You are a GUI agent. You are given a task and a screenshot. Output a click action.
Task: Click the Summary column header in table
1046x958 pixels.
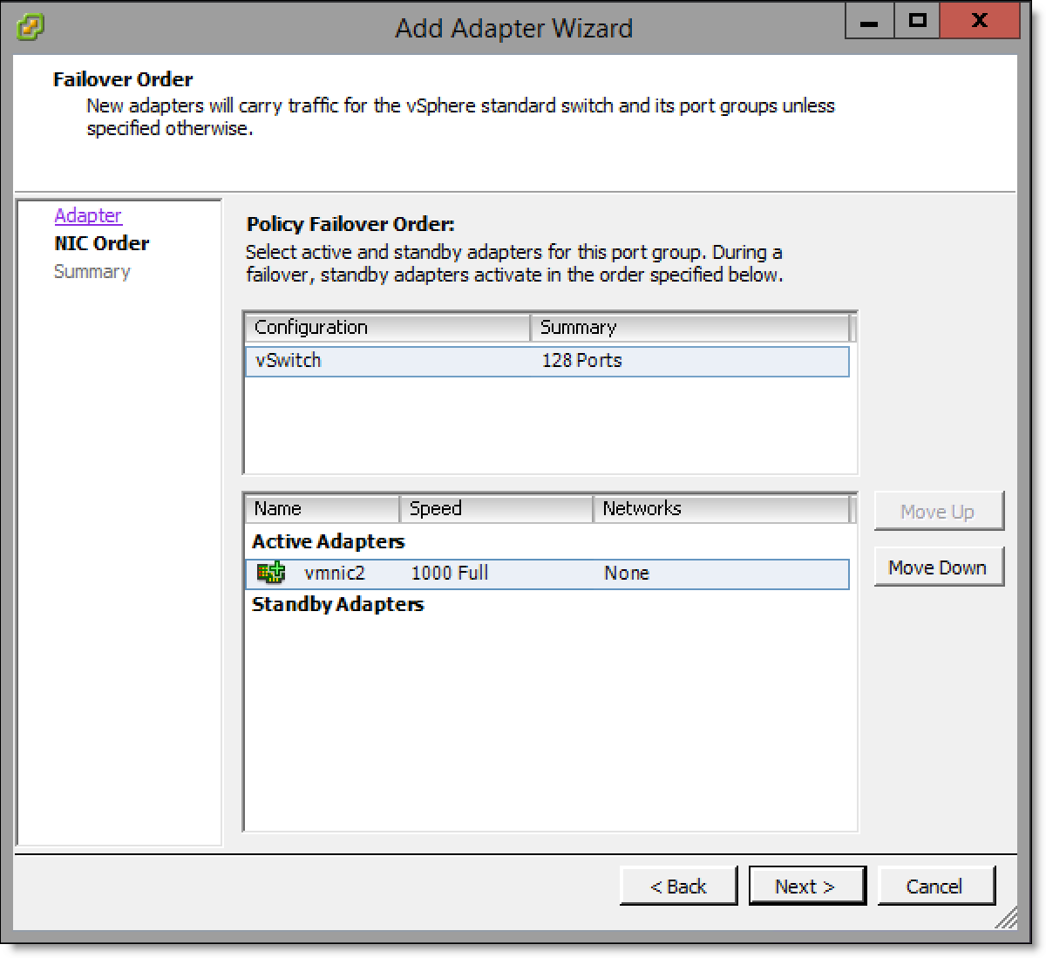[x=689, y=328]
